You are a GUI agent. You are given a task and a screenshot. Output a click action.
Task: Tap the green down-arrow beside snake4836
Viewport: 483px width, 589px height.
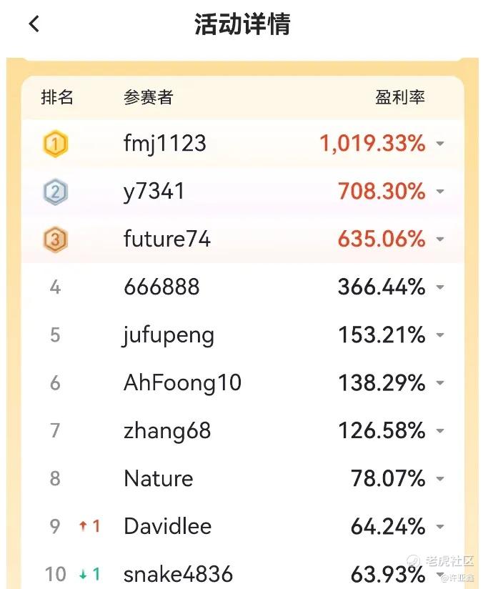pos(83,574)
